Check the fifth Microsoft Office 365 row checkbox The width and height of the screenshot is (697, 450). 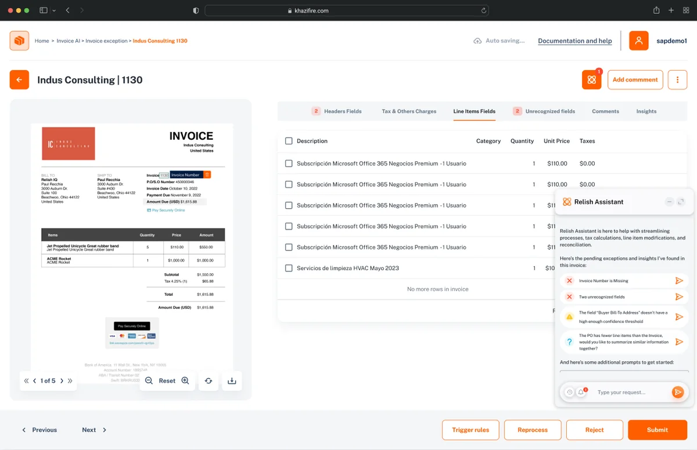[x=289, y=247]
